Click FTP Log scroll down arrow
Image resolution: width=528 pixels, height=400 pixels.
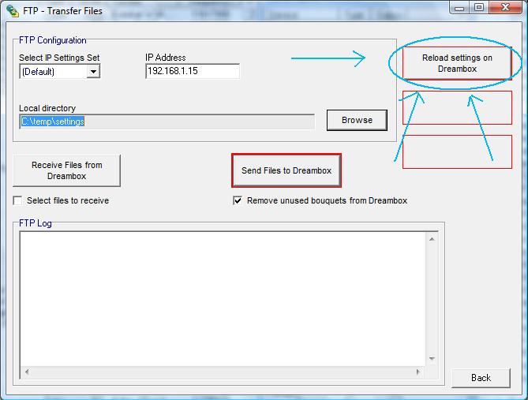432,359
